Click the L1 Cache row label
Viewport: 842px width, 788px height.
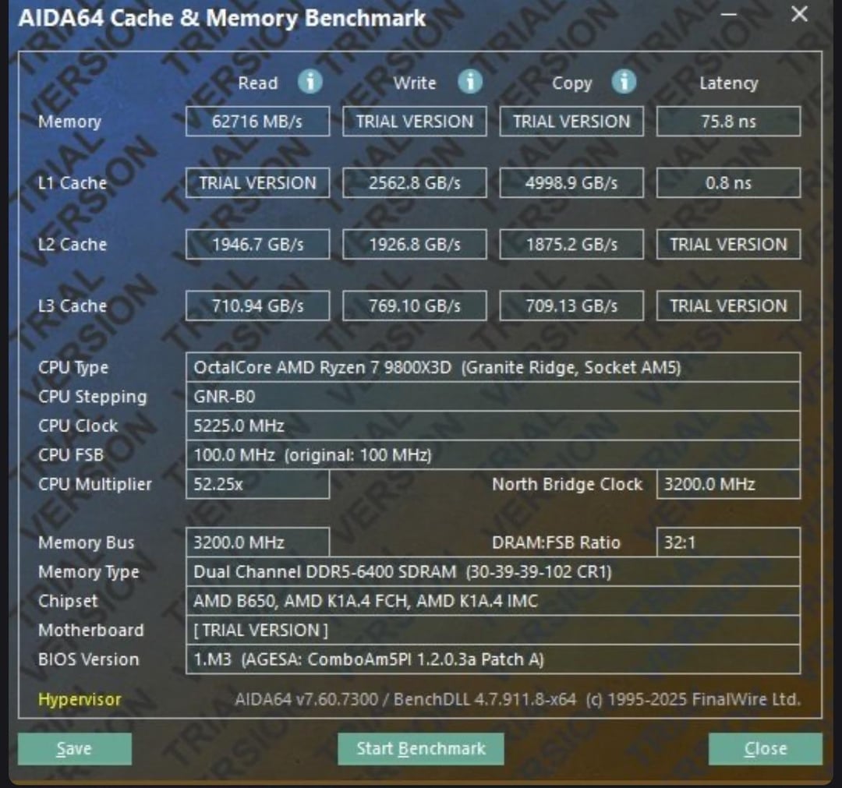(x=72, y=183)
